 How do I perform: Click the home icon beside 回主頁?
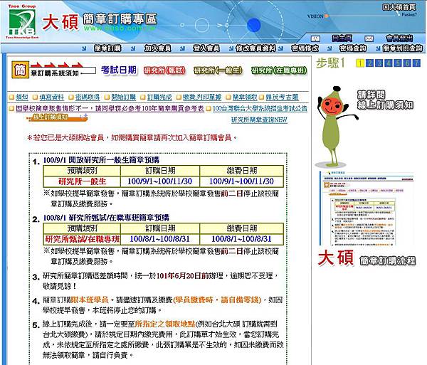tap(315, 38)
